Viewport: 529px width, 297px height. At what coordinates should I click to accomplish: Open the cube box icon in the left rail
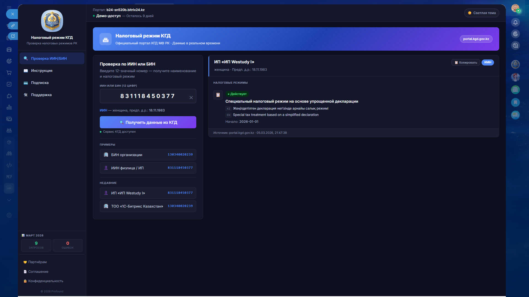(x=9, y=142)
